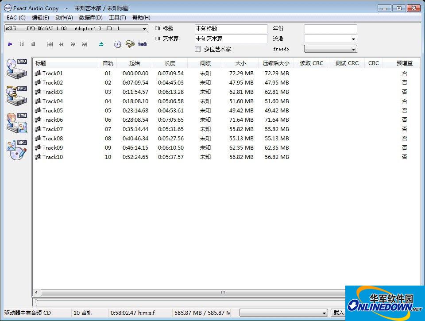425x321 pixels.
Task: Select Track08 row title
Action: click(53, 138)
